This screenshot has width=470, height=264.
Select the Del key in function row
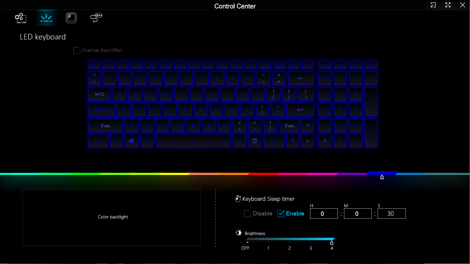tap(308, 65)
